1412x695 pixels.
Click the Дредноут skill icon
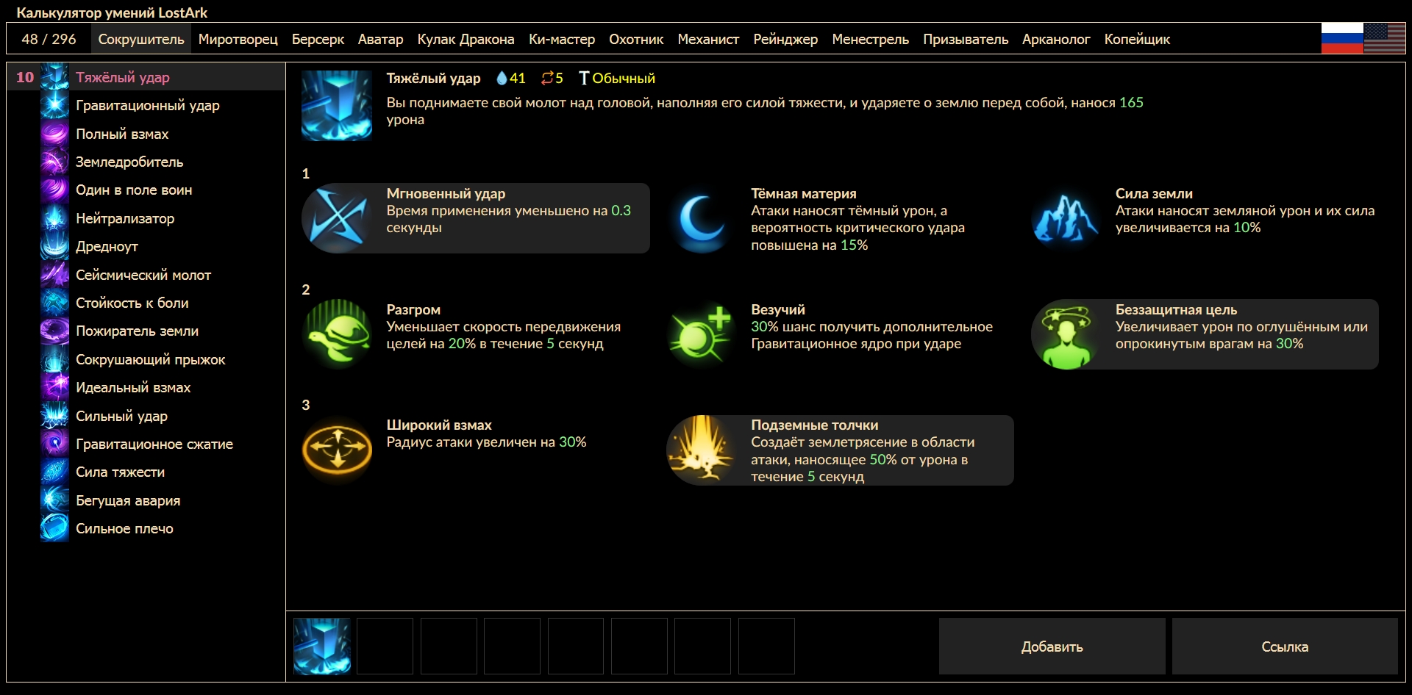54,246
